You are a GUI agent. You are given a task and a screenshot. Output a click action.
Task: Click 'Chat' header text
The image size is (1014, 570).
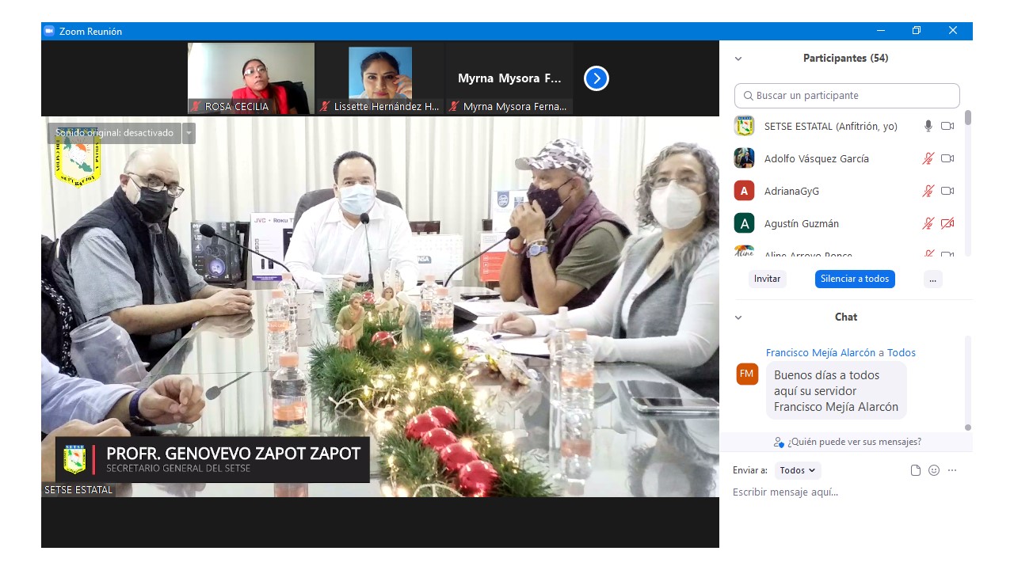[846, 317]
